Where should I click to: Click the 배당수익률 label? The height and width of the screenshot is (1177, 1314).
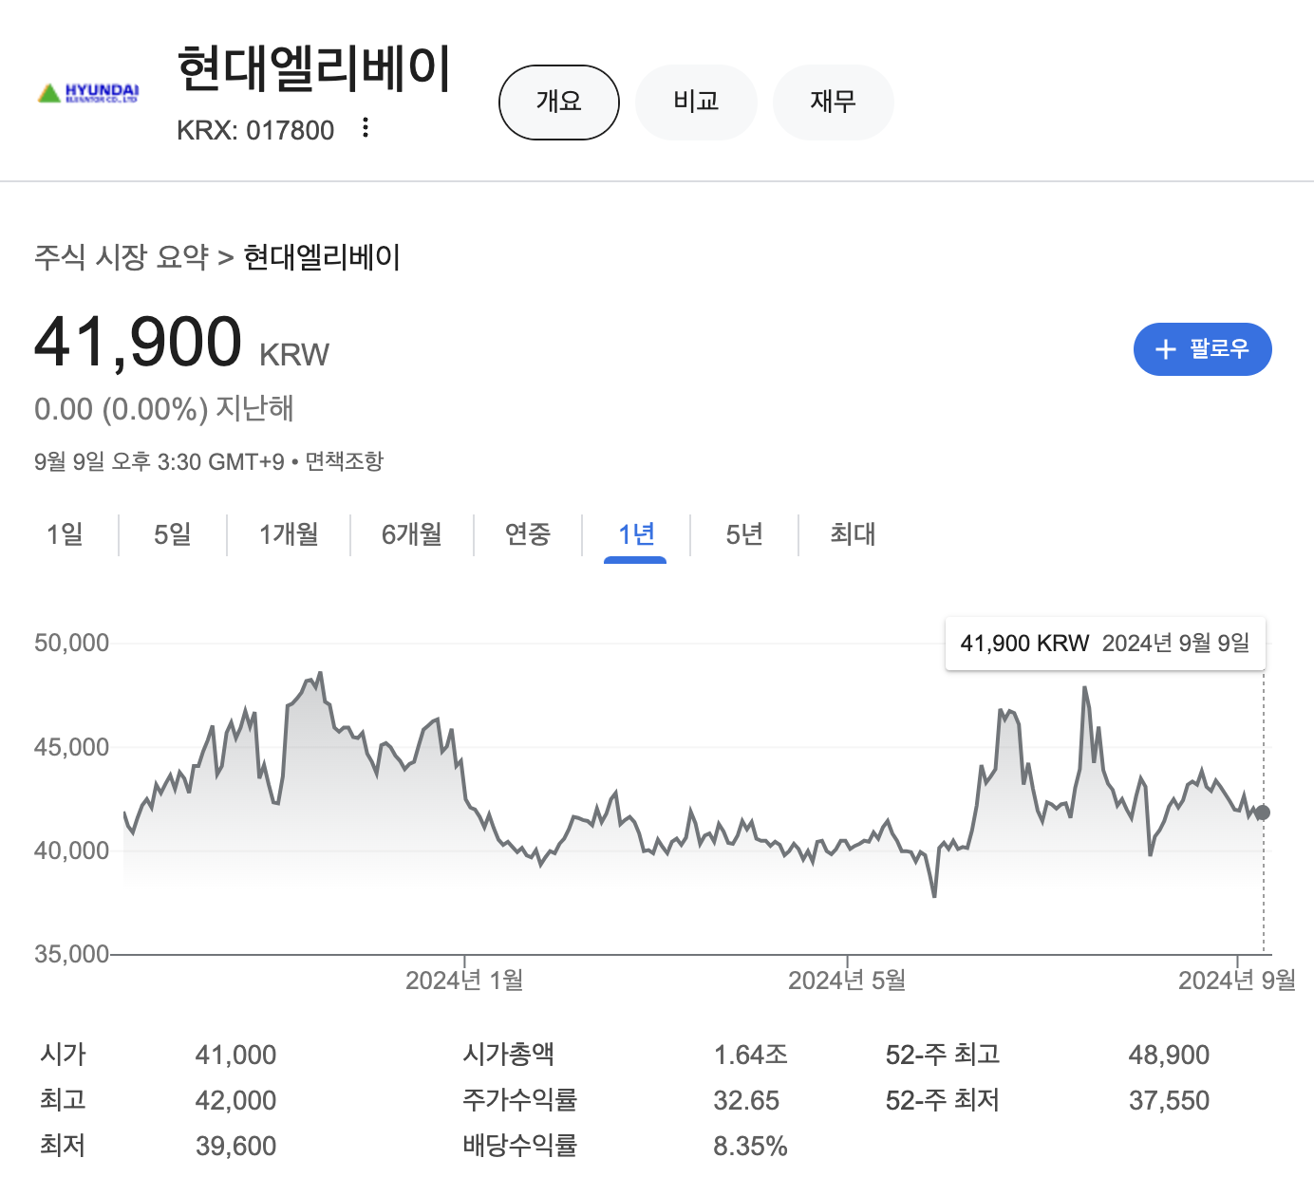[520, 1146]
